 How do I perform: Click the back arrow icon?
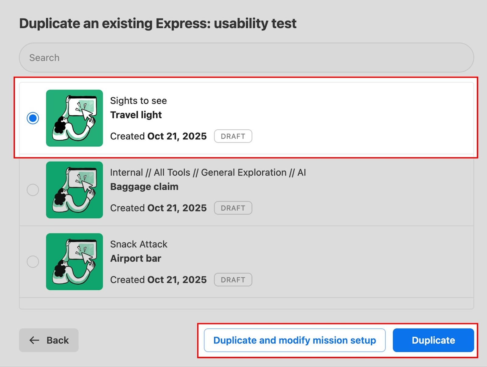coord(34,340)
